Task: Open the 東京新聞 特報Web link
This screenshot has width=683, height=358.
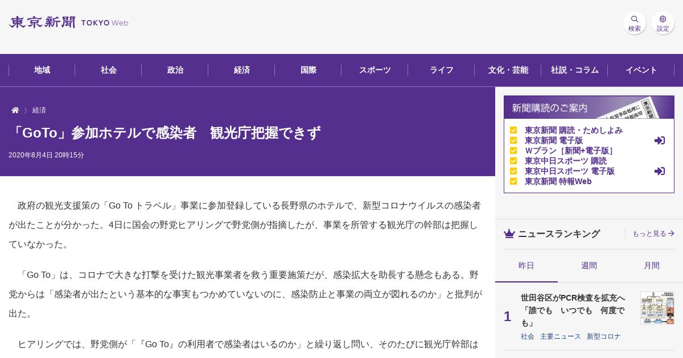Action: (558, 181)
